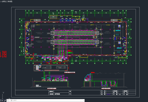Open command line customization wrench icon
The height and width of the screenshot is (102, 148).
pyautogui.click(x=5, y=101)
